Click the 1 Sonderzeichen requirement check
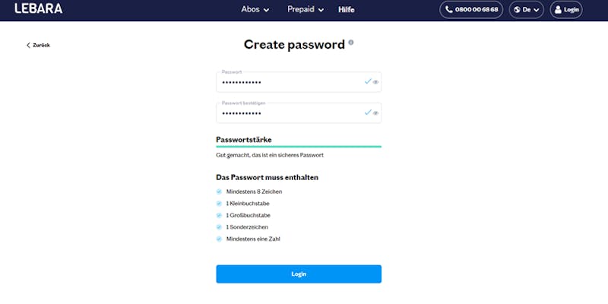 [219, 227]
